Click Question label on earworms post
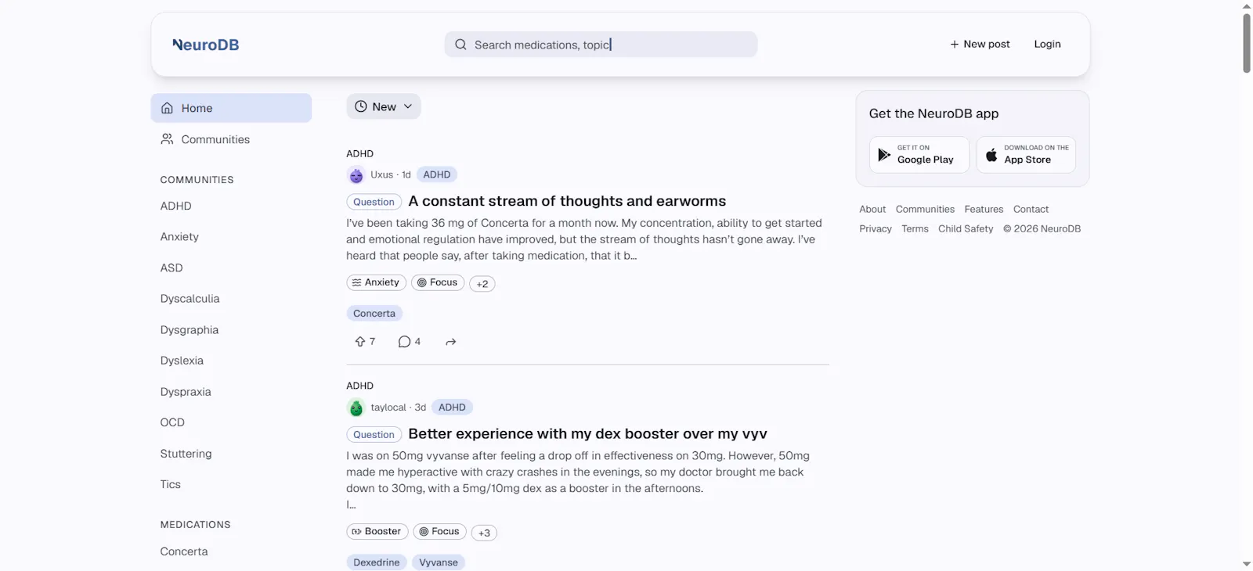Screen dimensions: 1253x571 point(374,202)
